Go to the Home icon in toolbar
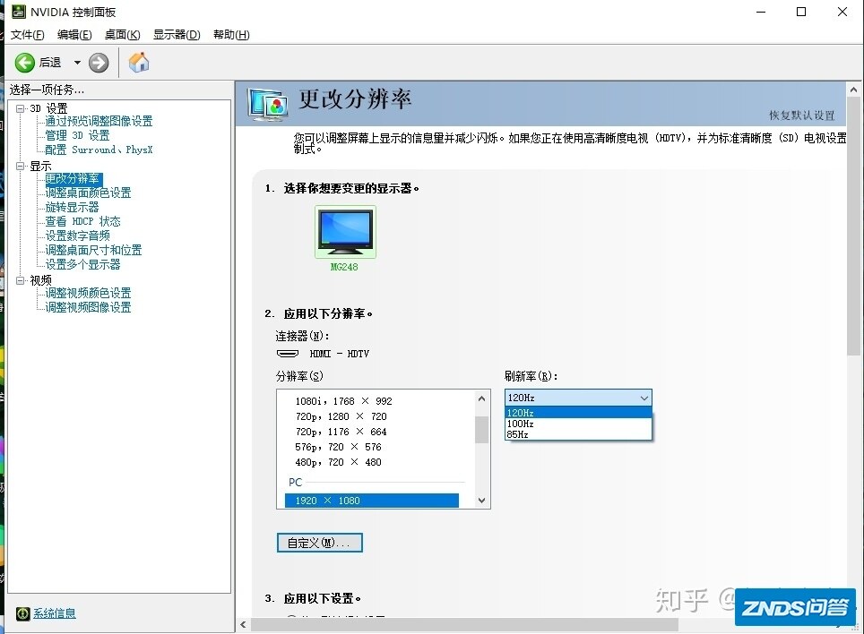The height and width of the screenshot is (634, 864). 139,62
